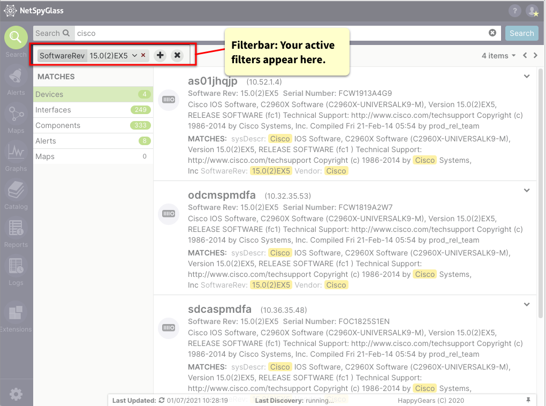Screen dimensions: 546x406
Task: Add a new filter with plus button
Action: point(160,55)
